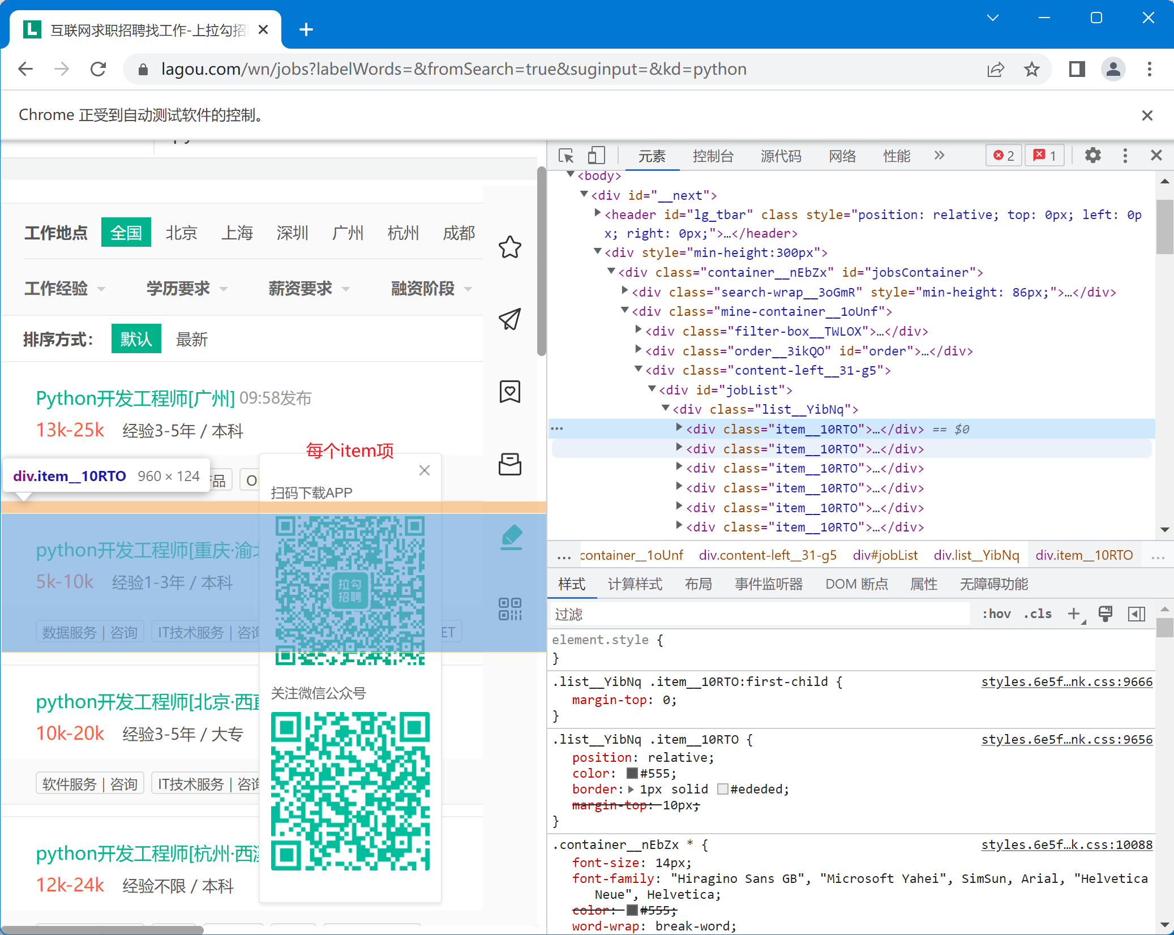1174x935 pixels.
Task: Open the 事件监听器 pane tab
Action: (x=769, y=584)
